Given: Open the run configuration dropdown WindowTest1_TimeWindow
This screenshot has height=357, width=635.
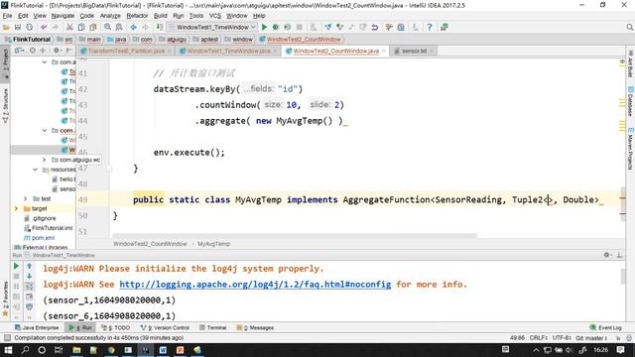Looking at the screenshot, I should [x=212, y=27].
